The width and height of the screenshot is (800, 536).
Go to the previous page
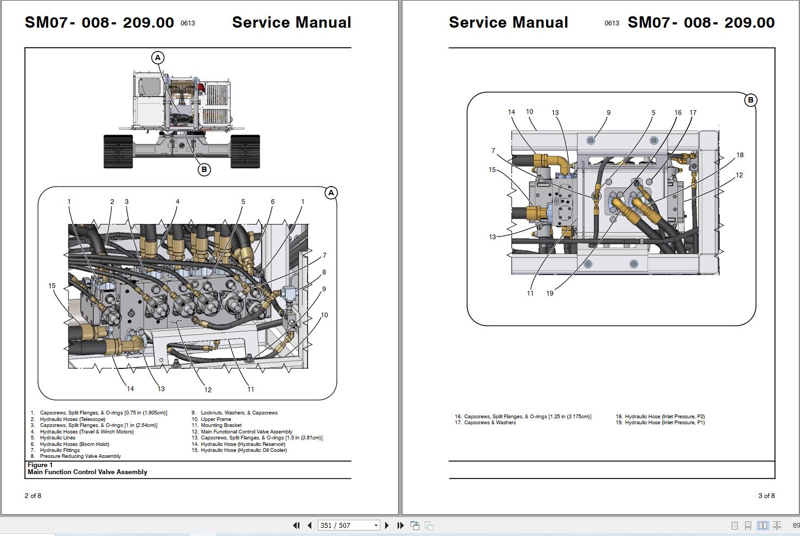click(x=309, y=525)
